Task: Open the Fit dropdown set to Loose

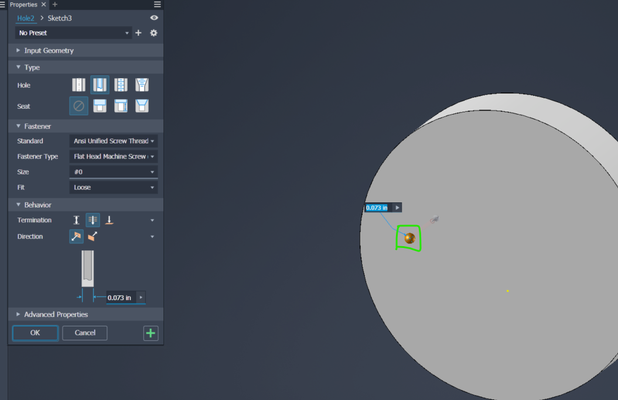Action: coord(113,187)
